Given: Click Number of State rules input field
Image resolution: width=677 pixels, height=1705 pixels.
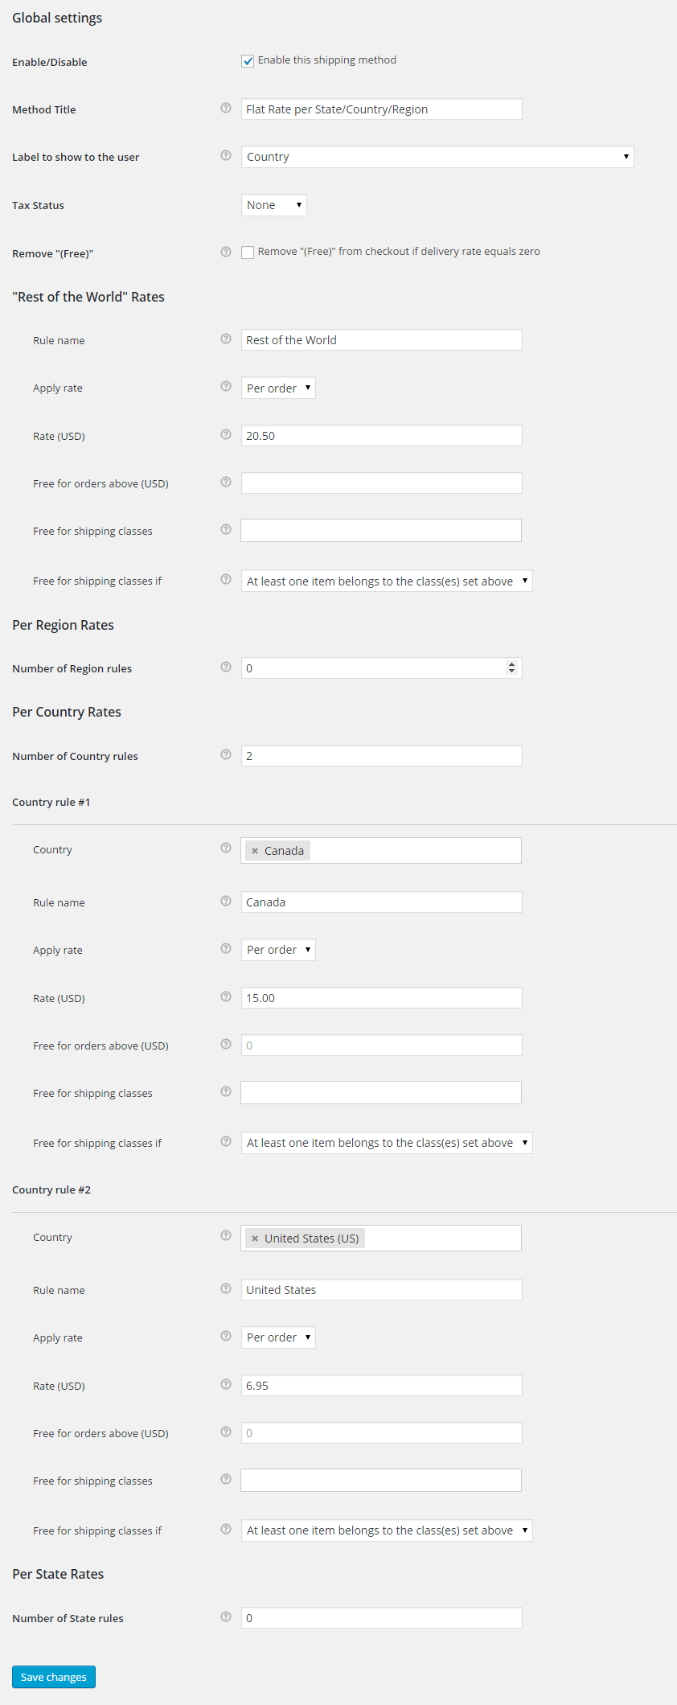Looking at the screenshot, I should tap(381, 1618).
